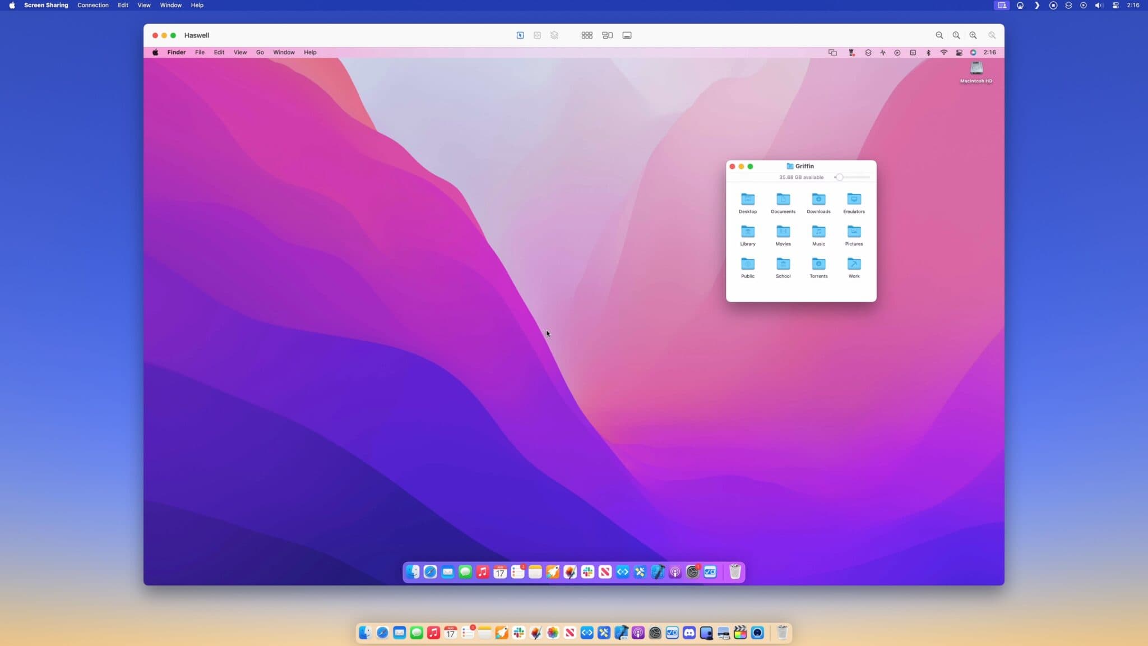Toggle Bluetooth from the remote menu bar
The height and width of the screenshot is (646, 1148).
(929, 52)
